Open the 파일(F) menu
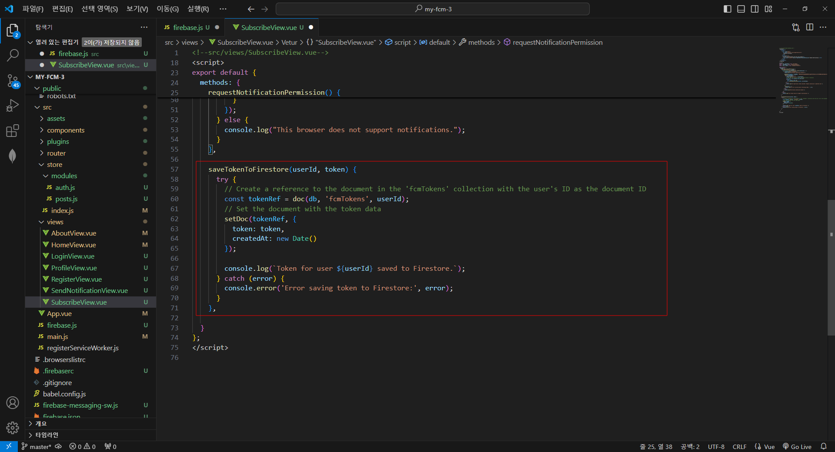The width and height of the screenshot is (835, 452). [33, 9]
